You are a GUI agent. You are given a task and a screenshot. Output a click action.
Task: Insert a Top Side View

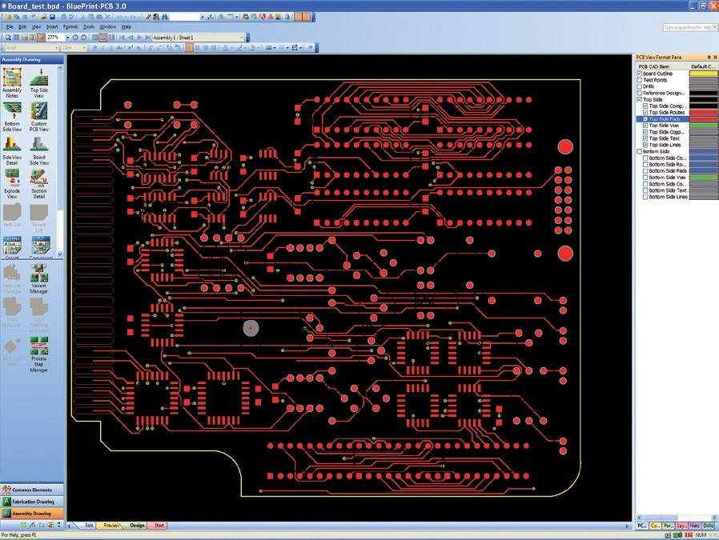coord(39,82)
